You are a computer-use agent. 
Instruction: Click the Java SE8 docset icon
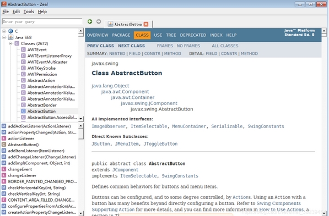point(10,37)
